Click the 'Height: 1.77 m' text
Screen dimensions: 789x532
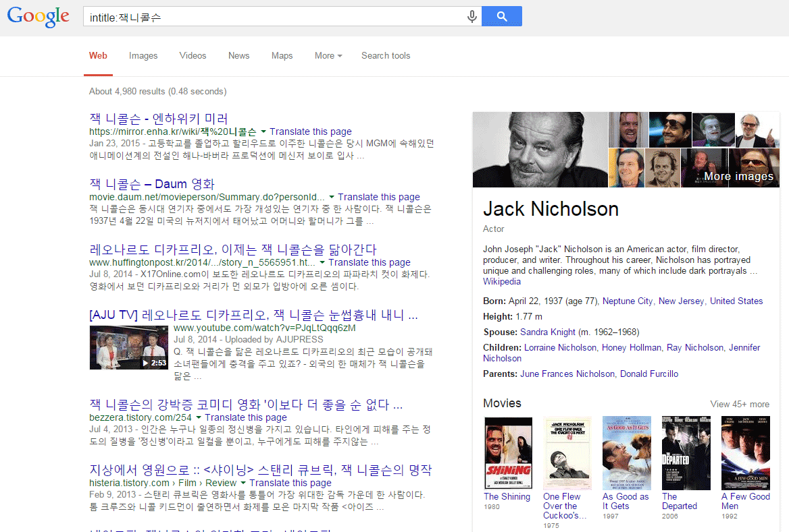512,316
